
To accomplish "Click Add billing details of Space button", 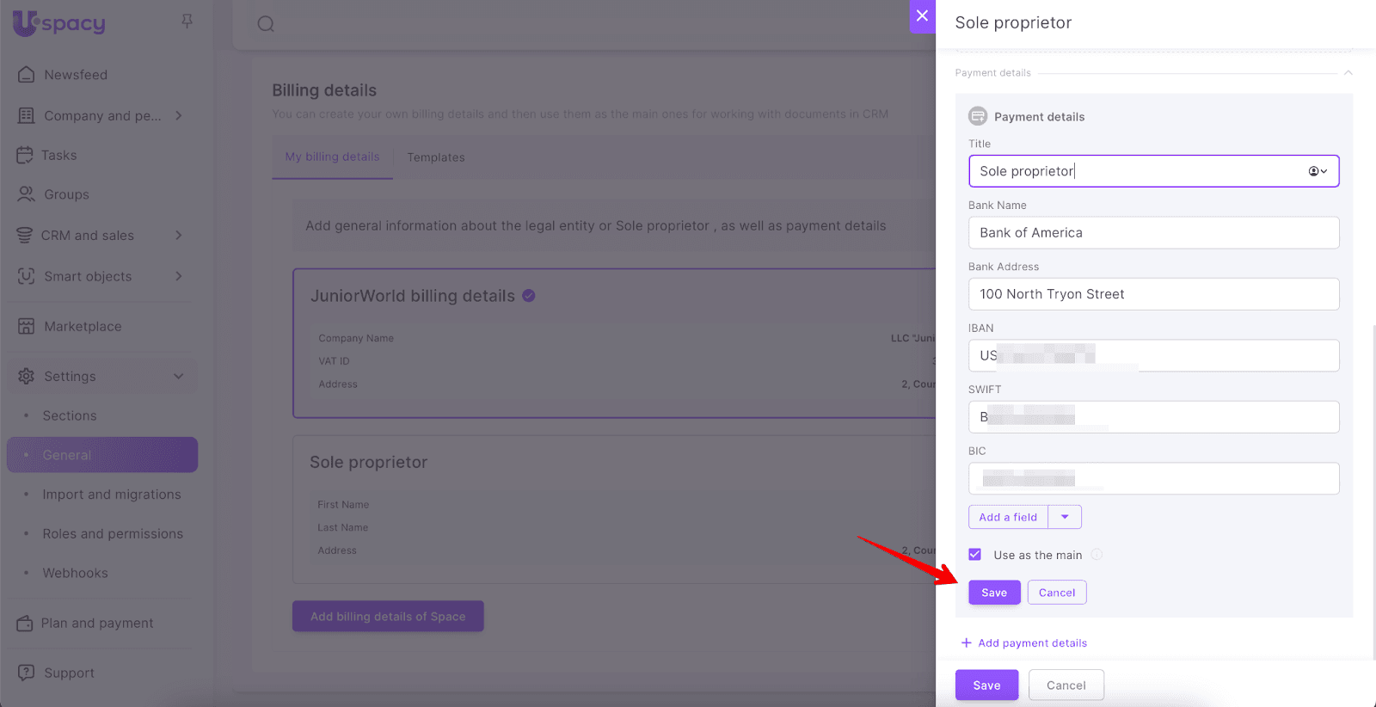I will [x=388, y=616].
